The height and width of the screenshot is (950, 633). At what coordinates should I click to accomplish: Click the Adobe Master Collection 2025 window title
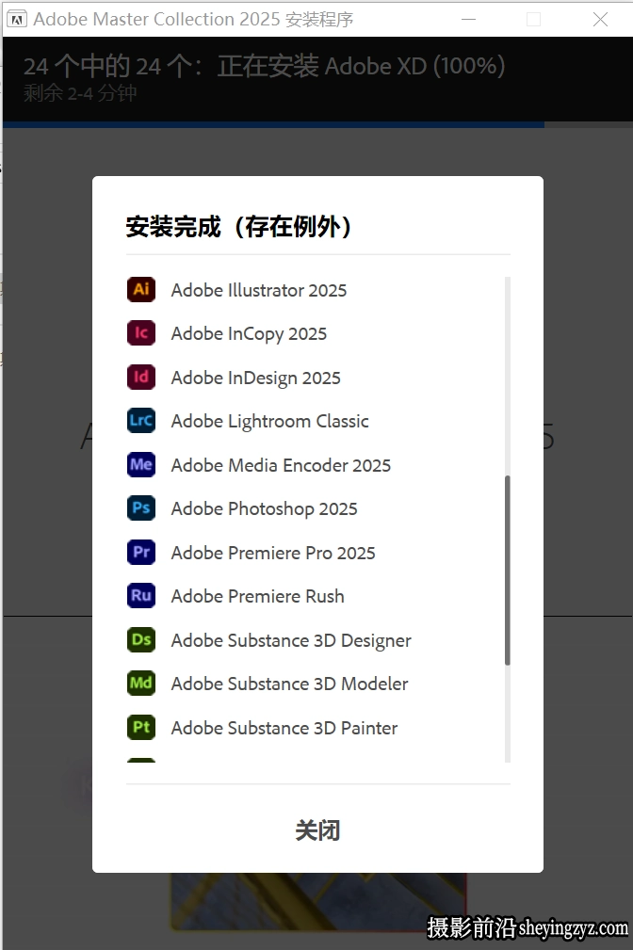coord(193,20)
